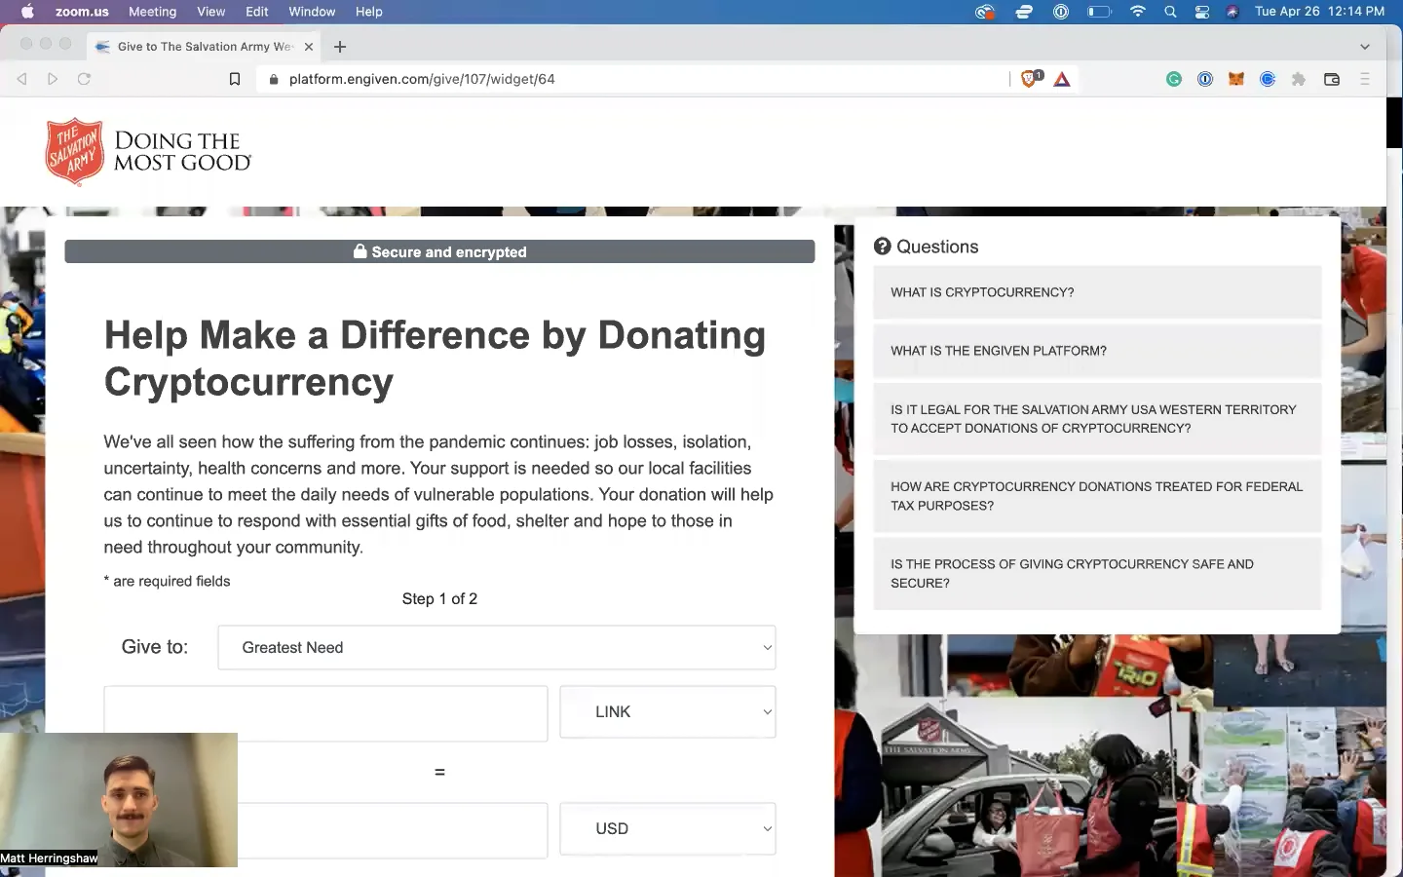
Task: Open the Meeting menu
Action: tap(152, 12)
